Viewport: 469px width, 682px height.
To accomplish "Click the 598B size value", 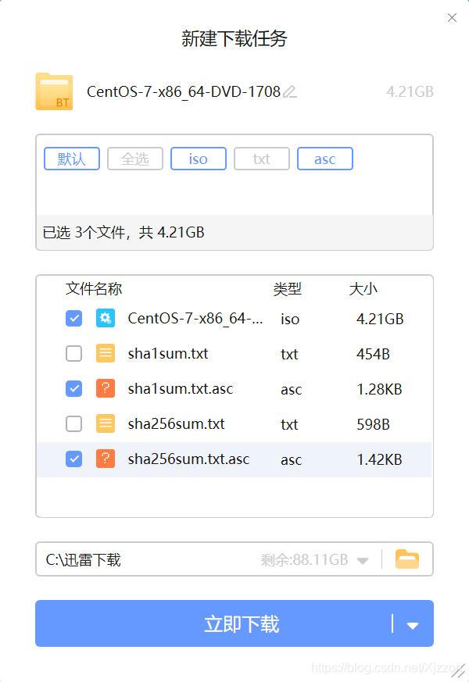I will click(x=373, y=424).
